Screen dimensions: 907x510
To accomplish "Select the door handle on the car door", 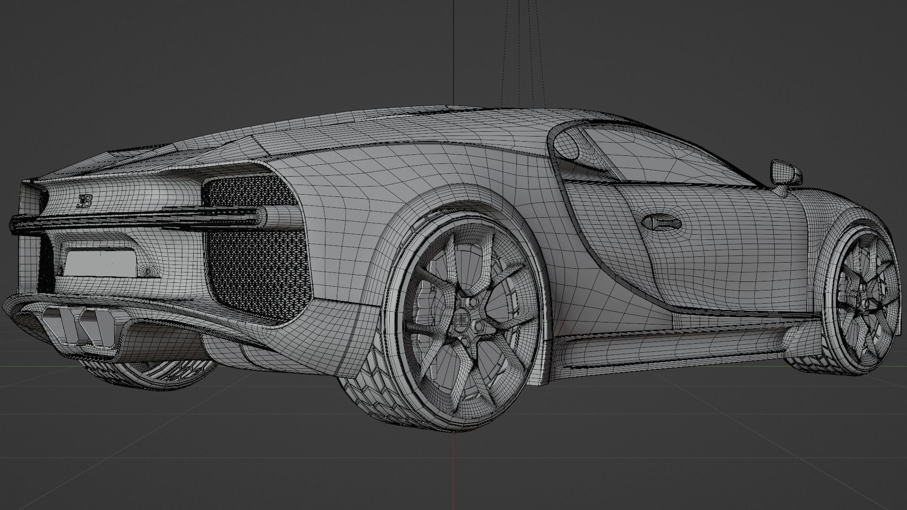I will pos(662,221).
